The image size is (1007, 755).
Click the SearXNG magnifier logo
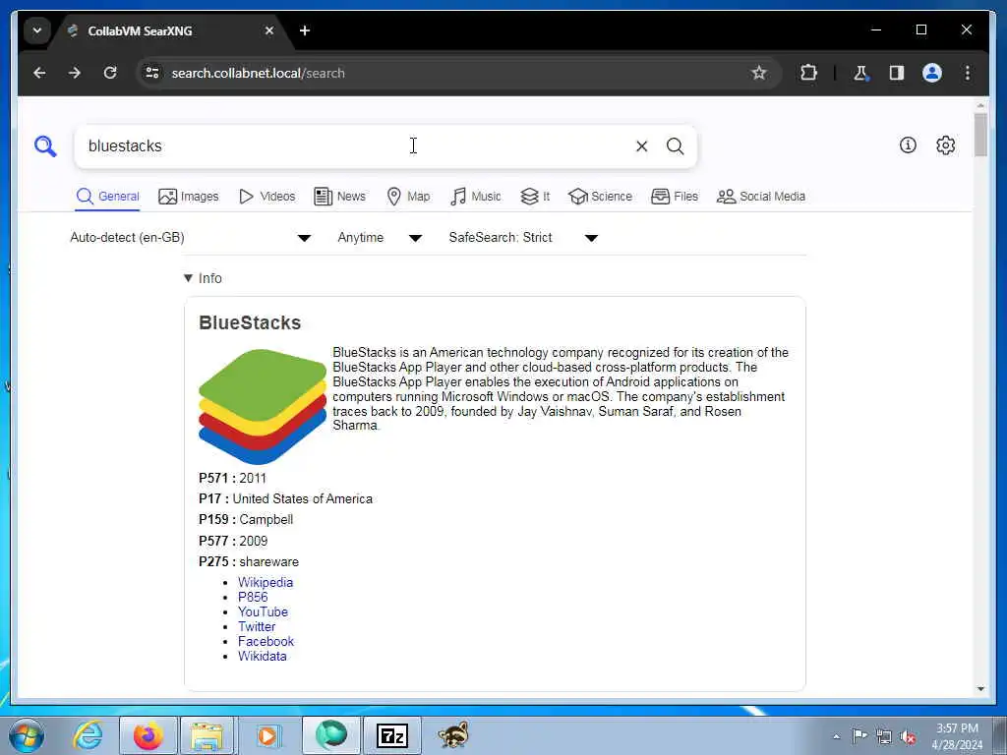(45, 146)
